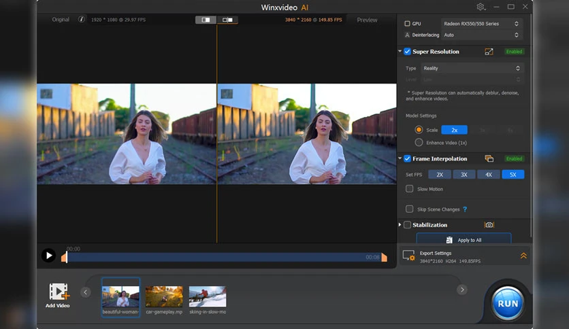Go to previous videos in the list
Image resolution: width=569 pixels, height=329 pixels.
(85, 292)
